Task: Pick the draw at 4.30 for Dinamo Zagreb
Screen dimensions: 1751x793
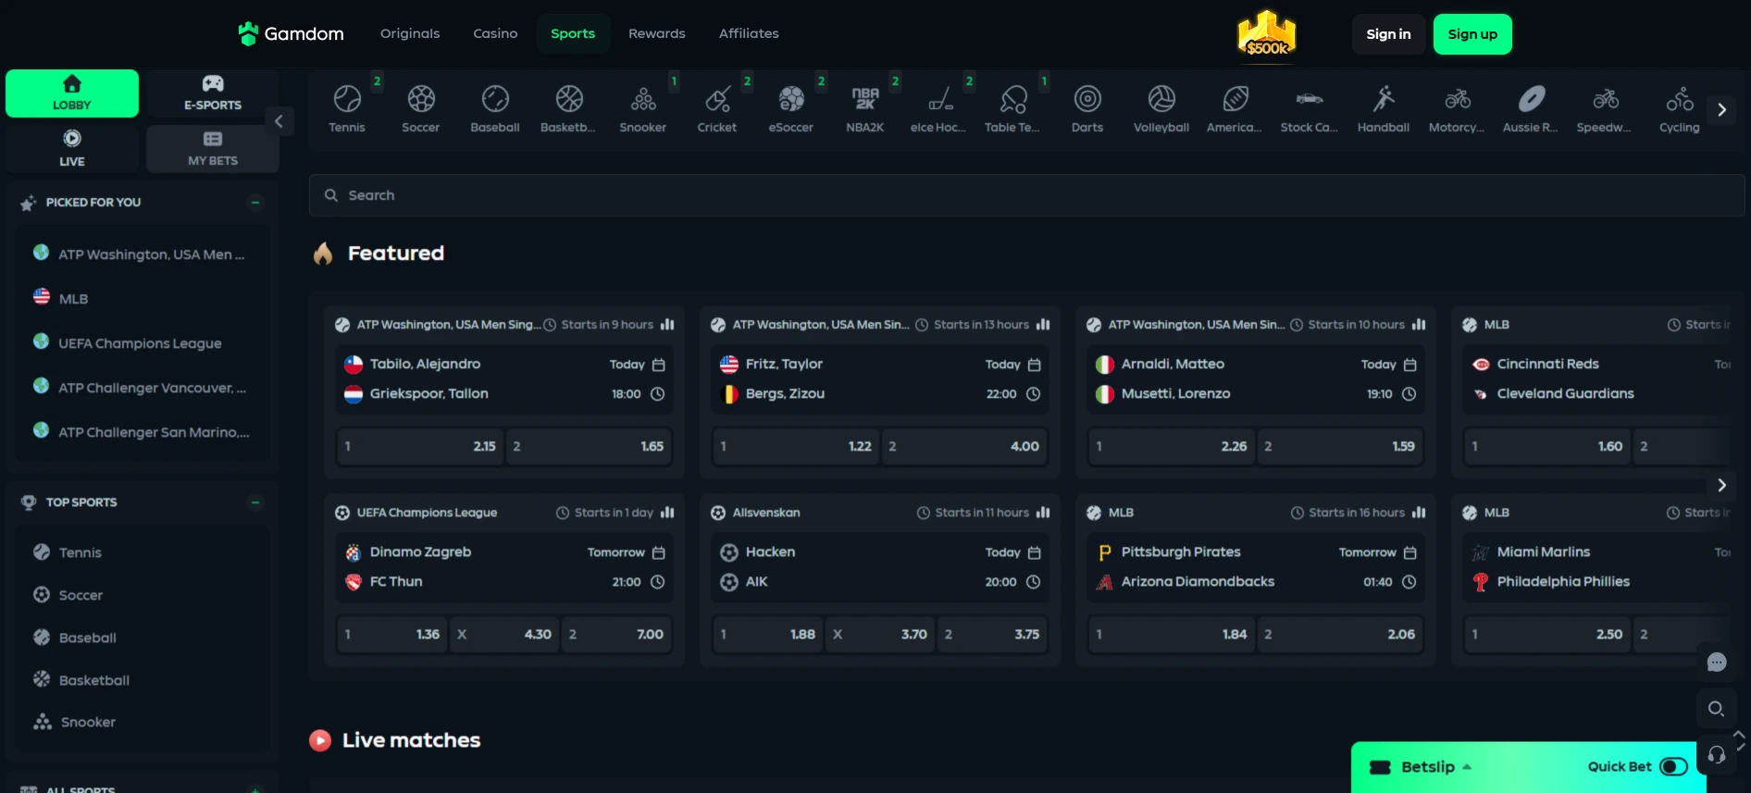Action: pyautogui.click(x=504, y=634)
